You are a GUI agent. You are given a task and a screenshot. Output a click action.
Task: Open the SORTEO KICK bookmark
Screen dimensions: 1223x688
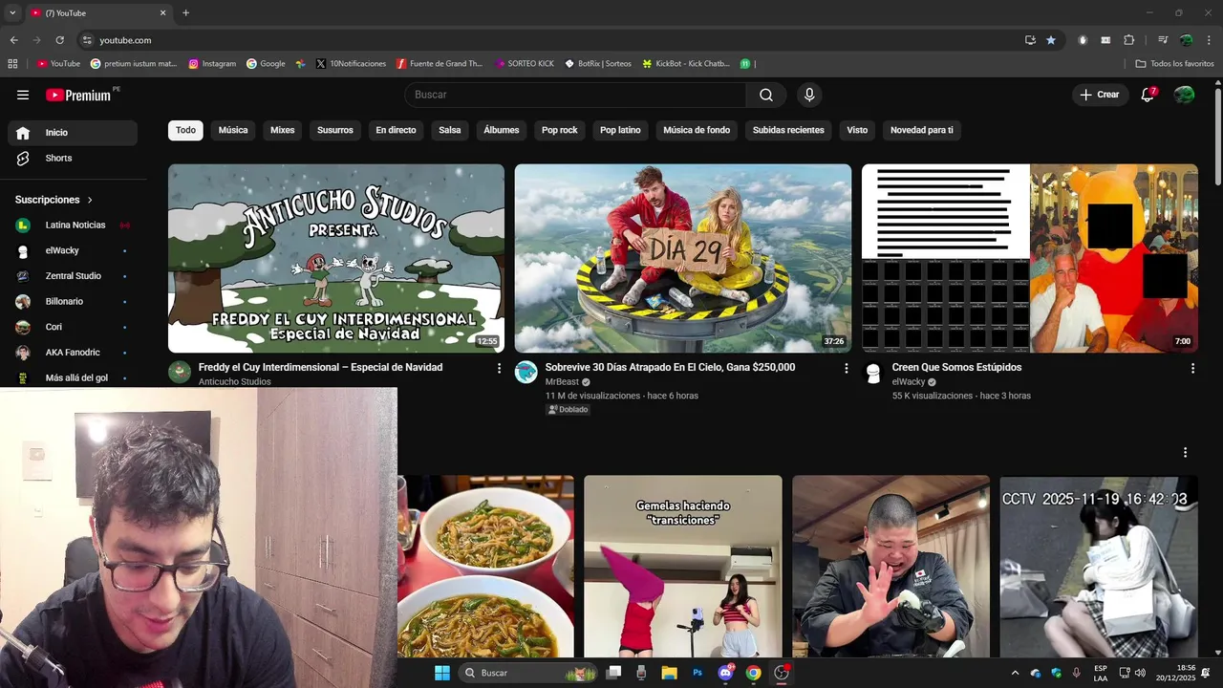525,64
